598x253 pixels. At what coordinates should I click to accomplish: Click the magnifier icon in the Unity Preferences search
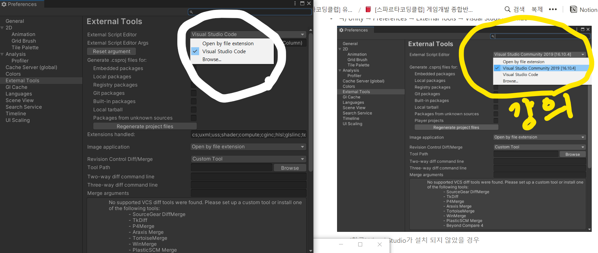click(191, 12)
